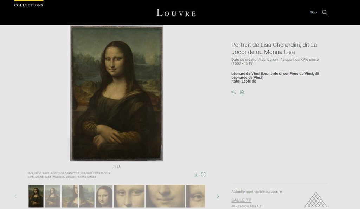
Task: Open the document notice icon
Action: (x=242, y=92)
